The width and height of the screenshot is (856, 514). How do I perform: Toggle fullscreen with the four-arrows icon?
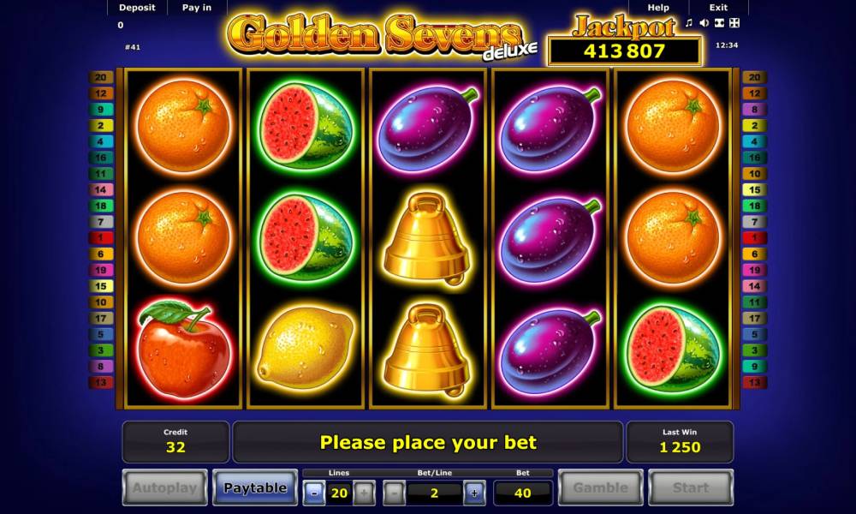[x=734, y=22]
